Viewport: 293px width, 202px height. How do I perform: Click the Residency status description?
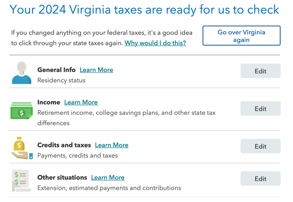tap(61, 80)
